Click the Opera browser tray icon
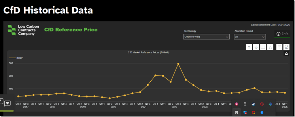The height and width of the screenshot is (117, 295). pos(262,104)
